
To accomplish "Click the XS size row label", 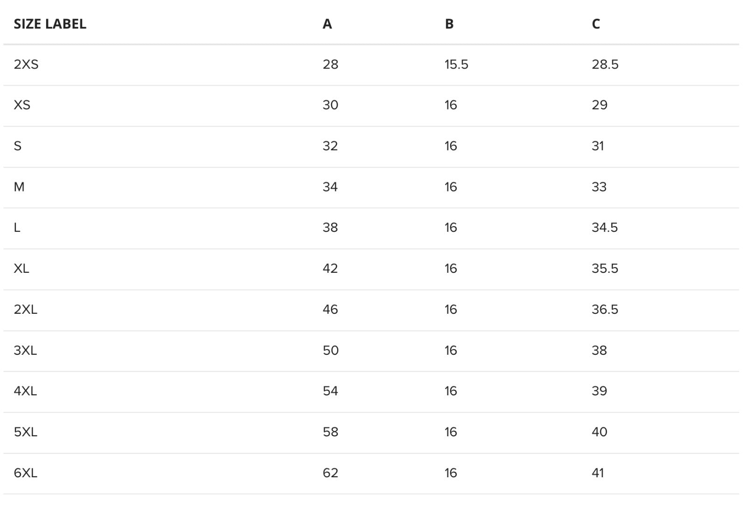I will pos(22,105).
